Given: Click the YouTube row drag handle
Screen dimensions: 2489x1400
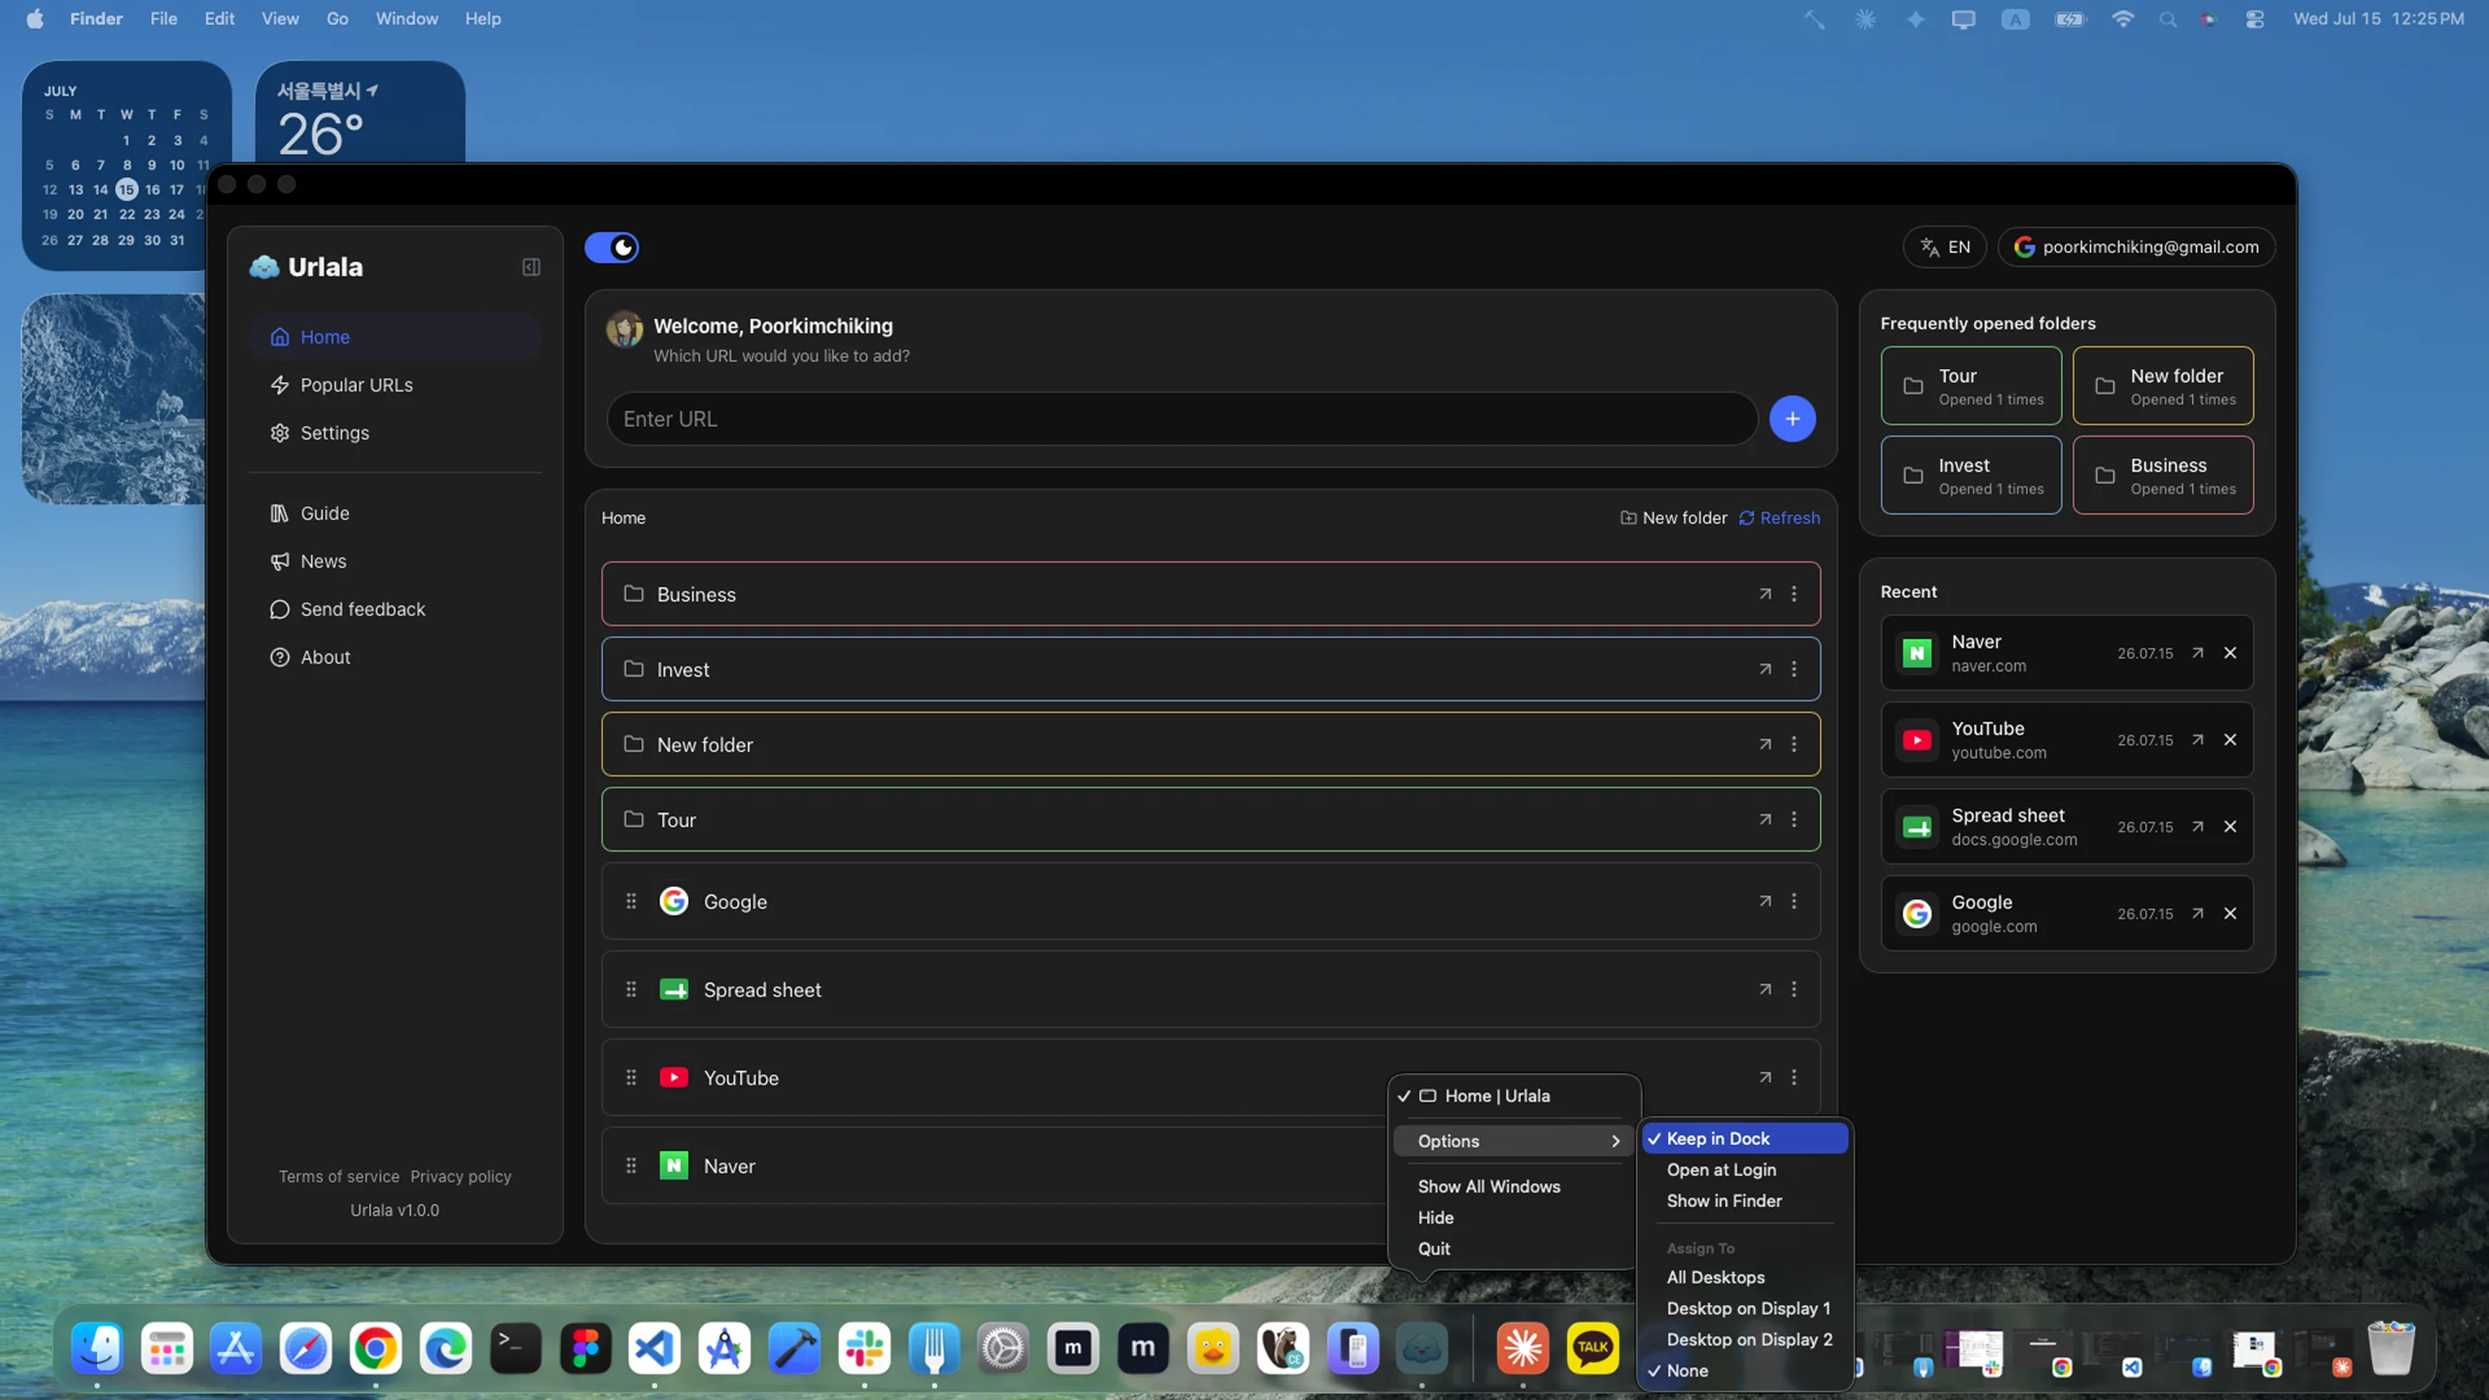Looking at the screenshot, I should coord(631,1078).
